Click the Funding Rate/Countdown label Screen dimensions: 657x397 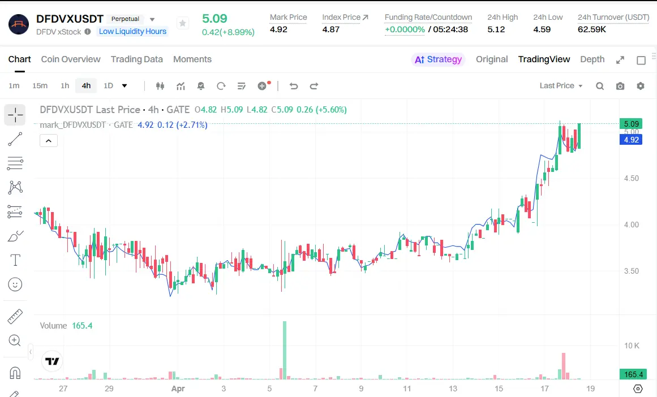click(428, 17)
